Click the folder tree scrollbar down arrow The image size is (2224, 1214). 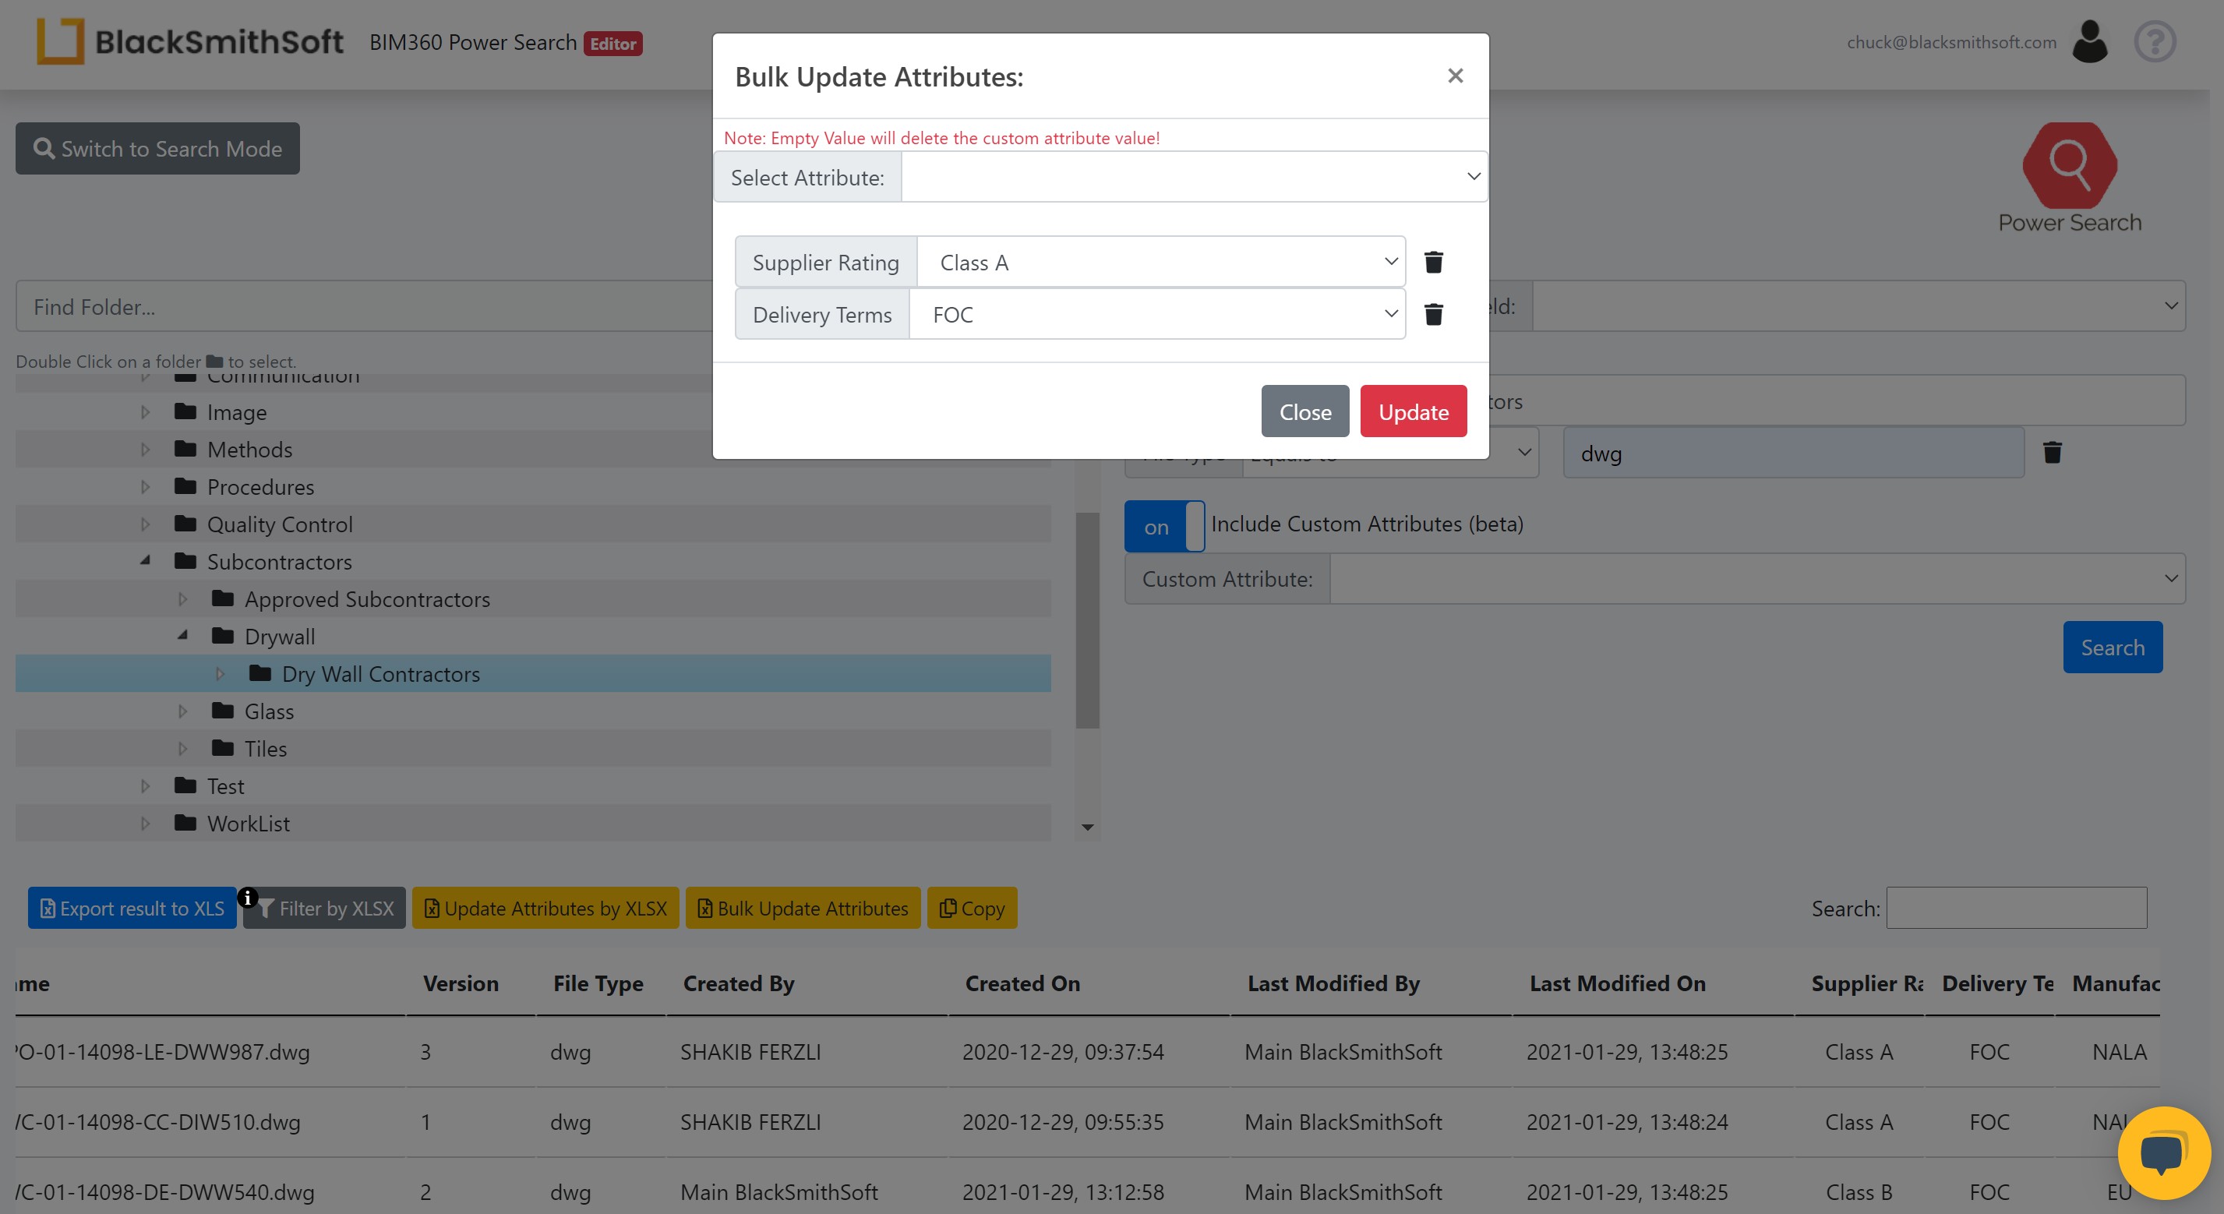tap(1087, 828)
